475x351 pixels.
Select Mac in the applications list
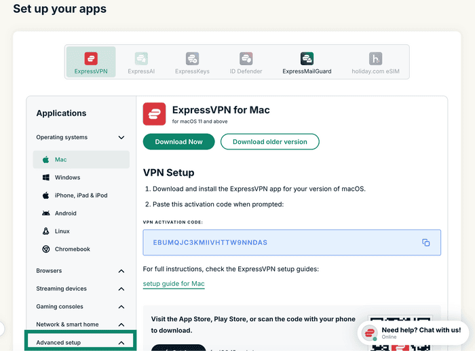(81, 160)
